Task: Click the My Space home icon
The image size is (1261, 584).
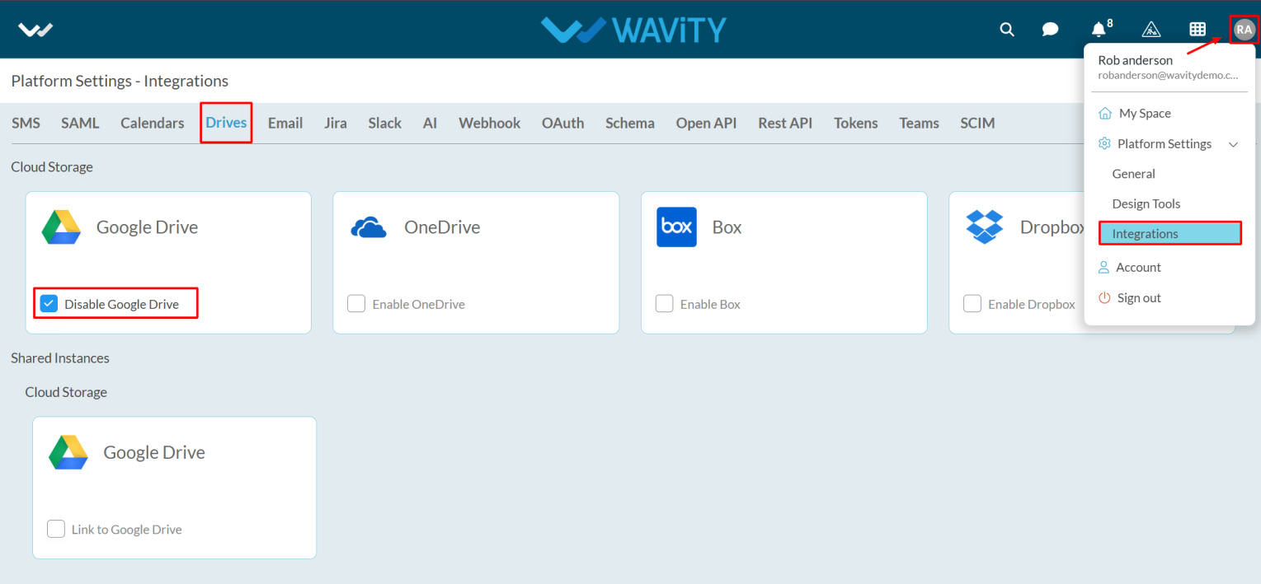Action: (x=1105, y=113)
